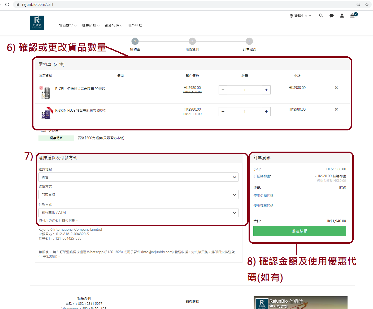The width and height of the screenshot is (373, 309).
Task: Decrease R-SKIN PLUS quantity with minus button
Action: click(x=223, y=112)
